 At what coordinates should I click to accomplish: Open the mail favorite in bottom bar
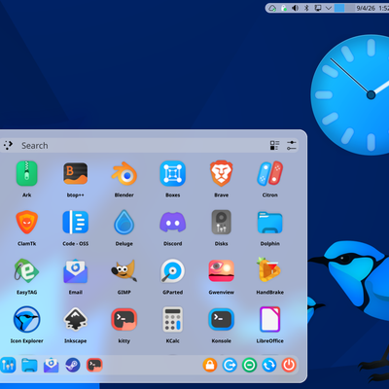coord(52,366)
